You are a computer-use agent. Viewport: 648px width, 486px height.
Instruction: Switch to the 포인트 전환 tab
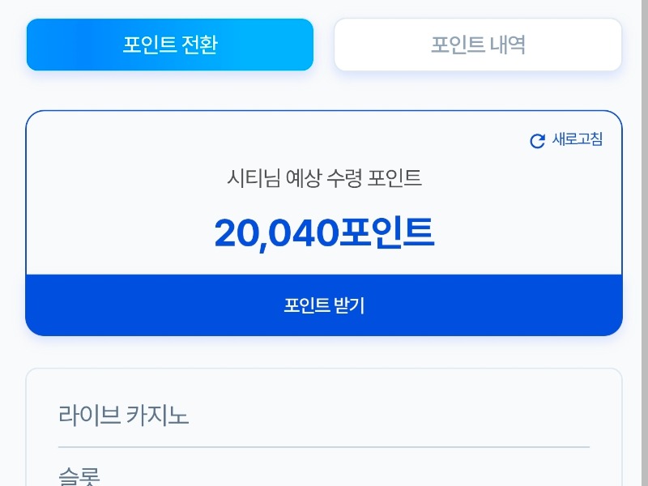click(x=170, y=45)
